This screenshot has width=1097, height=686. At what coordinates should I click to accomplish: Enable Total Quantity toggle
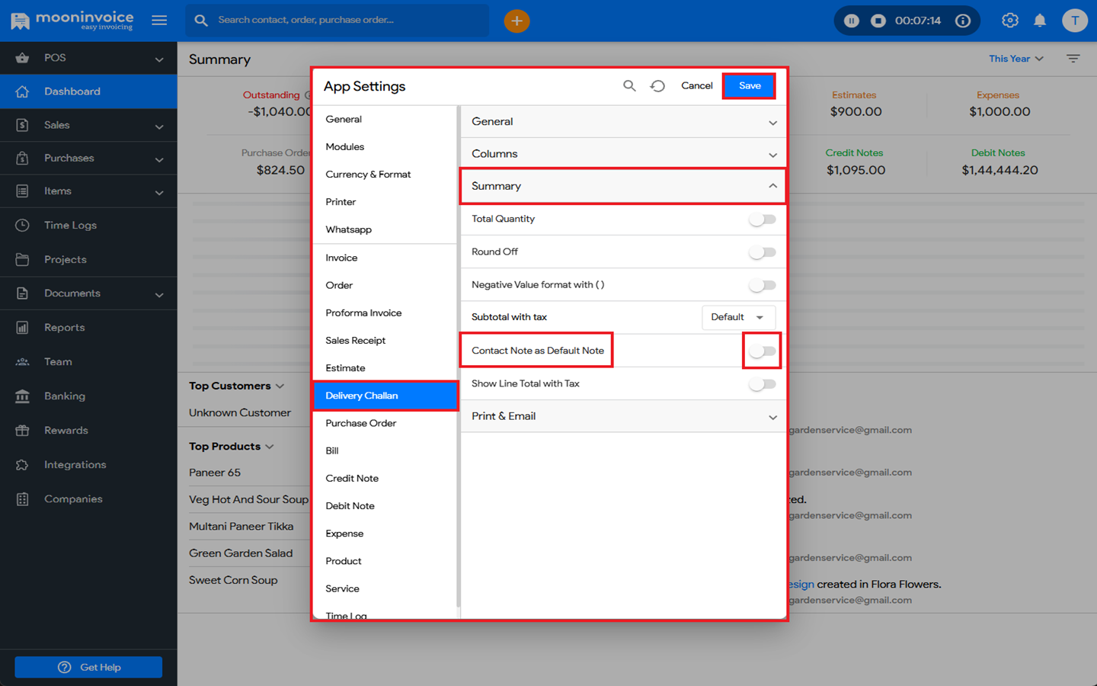(x=762, y=220)
